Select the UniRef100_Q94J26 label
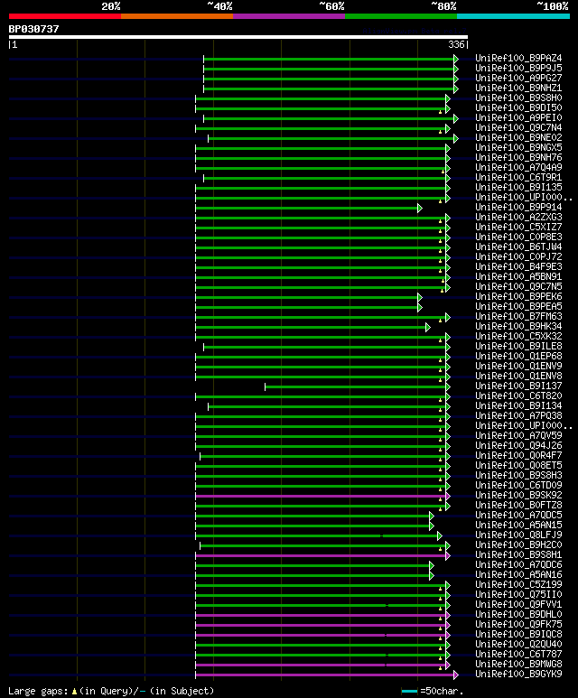This screenshot has height=698, width=578. [x=518, y=445]
